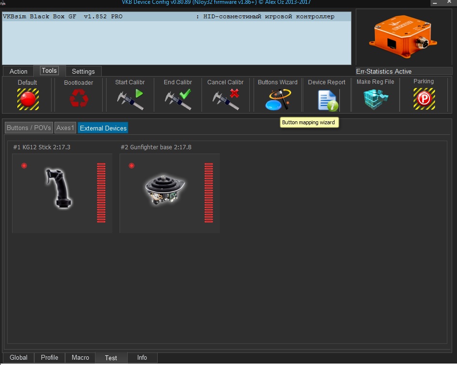Open the Info bottom tab

click(x=142, y=357)
